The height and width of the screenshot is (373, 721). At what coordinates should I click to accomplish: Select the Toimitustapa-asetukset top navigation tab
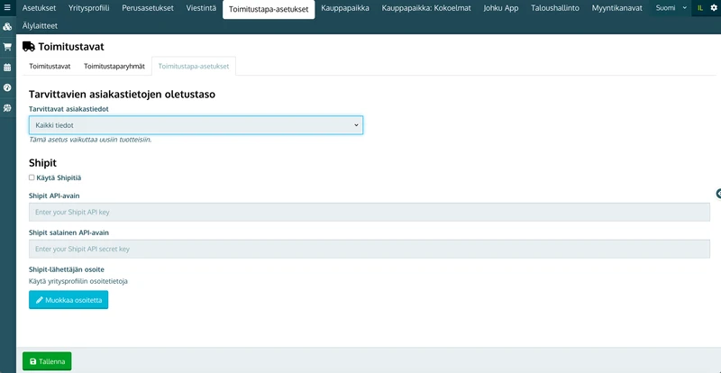(269, 9)
